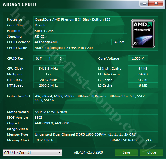The width and height of the screenshot is (166, 159).
Task: Open the CPU #1 / Core #1 dropdown
Action: pos(33,153)
